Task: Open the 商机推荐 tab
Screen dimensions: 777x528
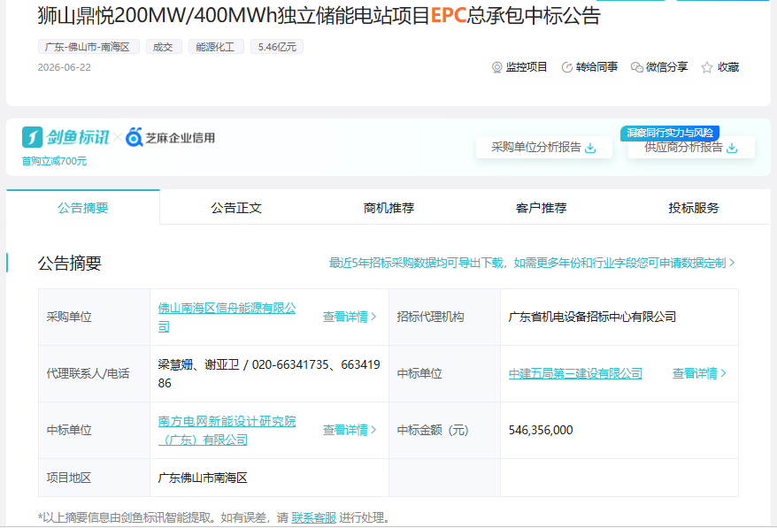Action: 388,208
